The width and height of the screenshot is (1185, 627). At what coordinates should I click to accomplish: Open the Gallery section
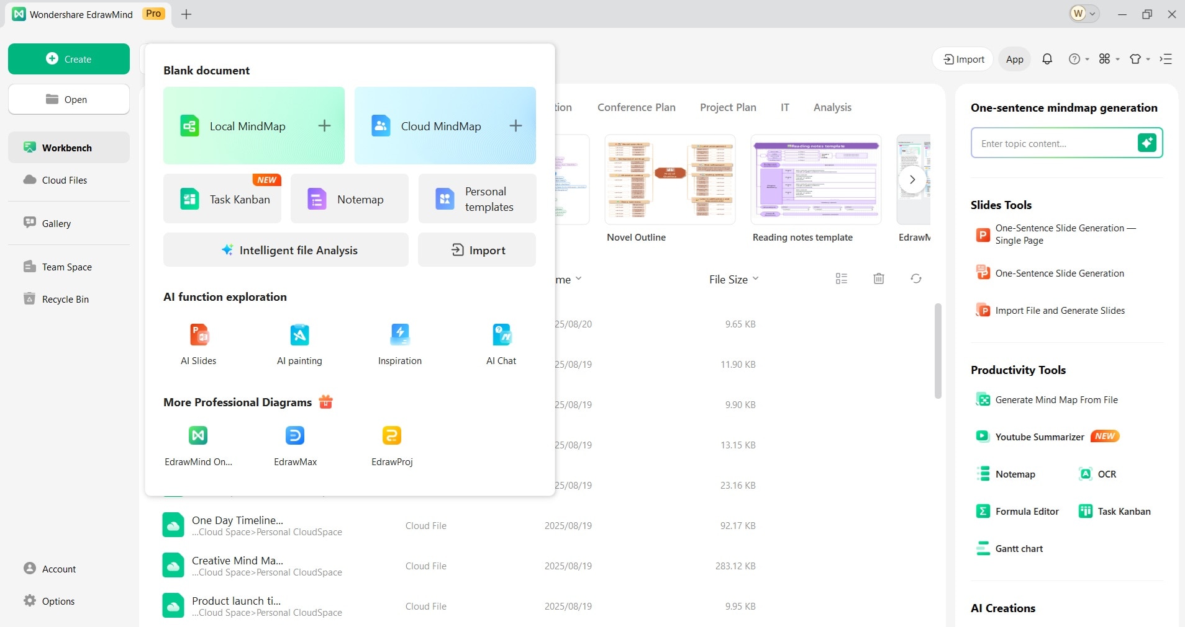pos(69,223)
